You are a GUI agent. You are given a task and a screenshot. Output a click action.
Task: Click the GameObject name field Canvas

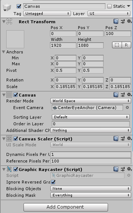point(64,6)
